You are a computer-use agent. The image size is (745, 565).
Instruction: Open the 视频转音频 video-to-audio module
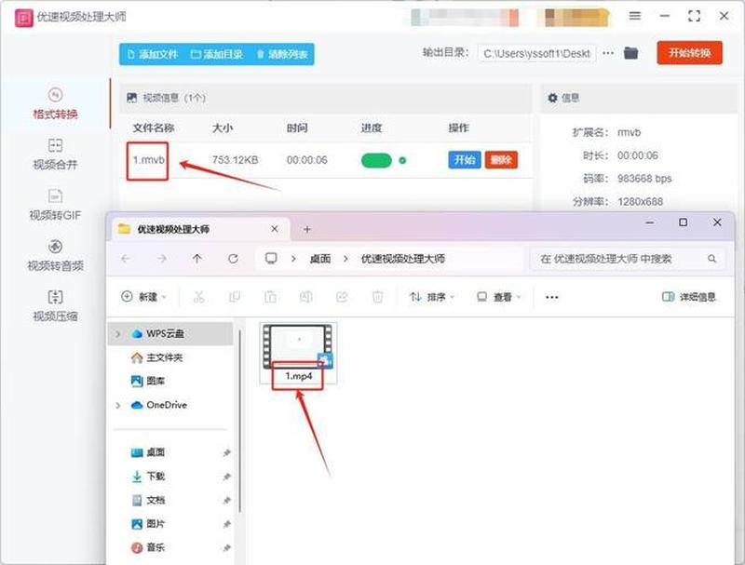click(55, 255)
